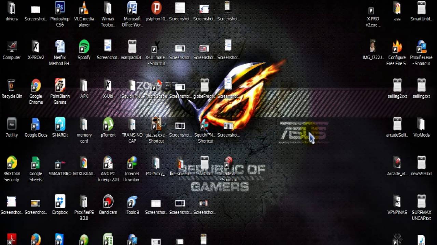Open the memory card folder
The width and height of the screenshot is (437, 245).
click(x=84, y=124)
